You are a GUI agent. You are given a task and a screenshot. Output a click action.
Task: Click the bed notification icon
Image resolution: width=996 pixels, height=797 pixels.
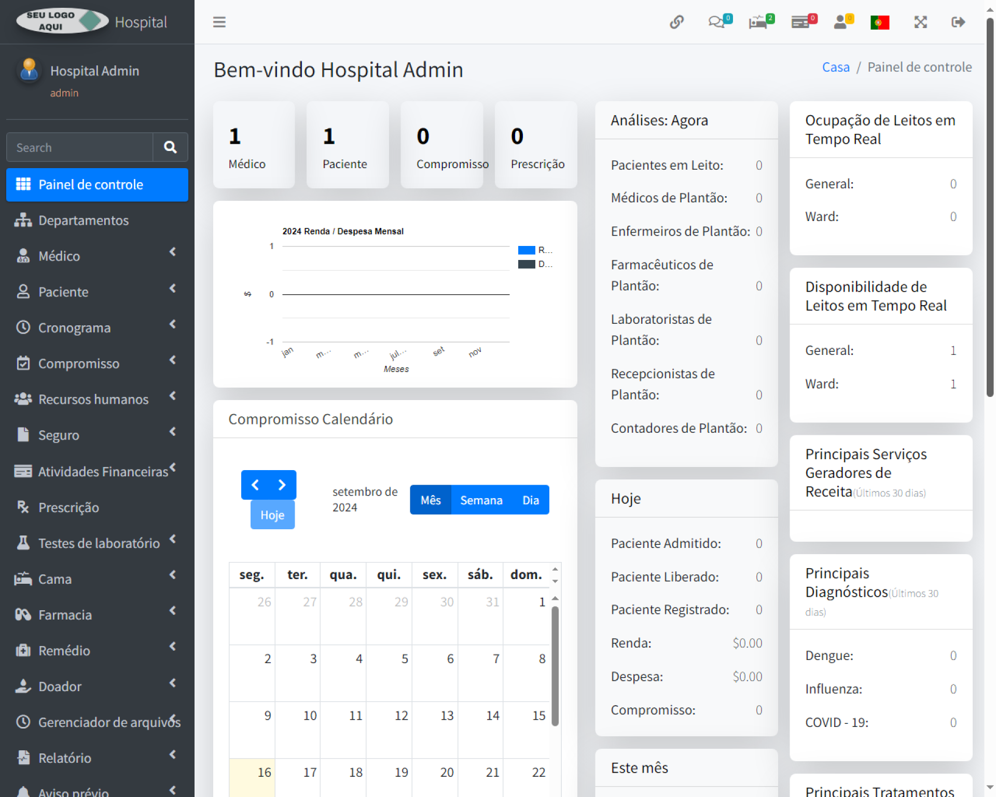point(758,22)
